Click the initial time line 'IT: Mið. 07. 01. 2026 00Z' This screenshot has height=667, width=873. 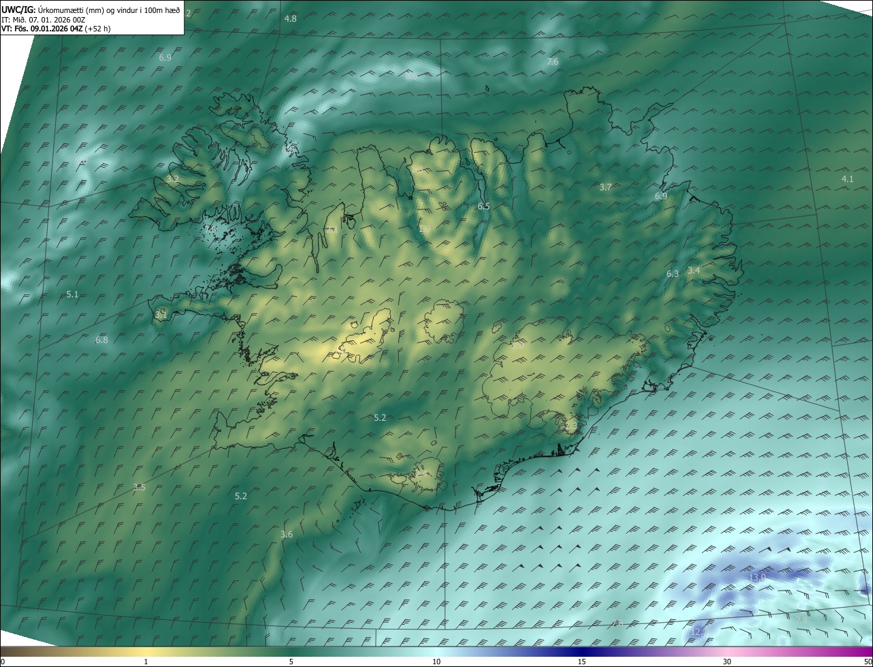coord(44,20)
